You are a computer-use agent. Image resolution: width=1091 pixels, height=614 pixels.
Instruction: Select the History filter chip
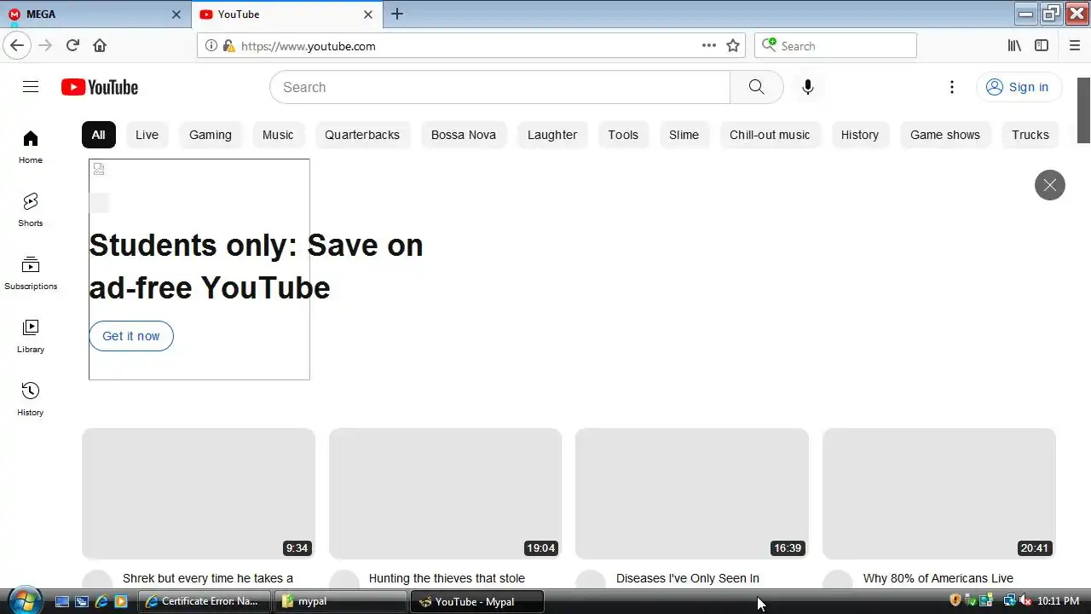pyautogui.click(x=859, y=135)
